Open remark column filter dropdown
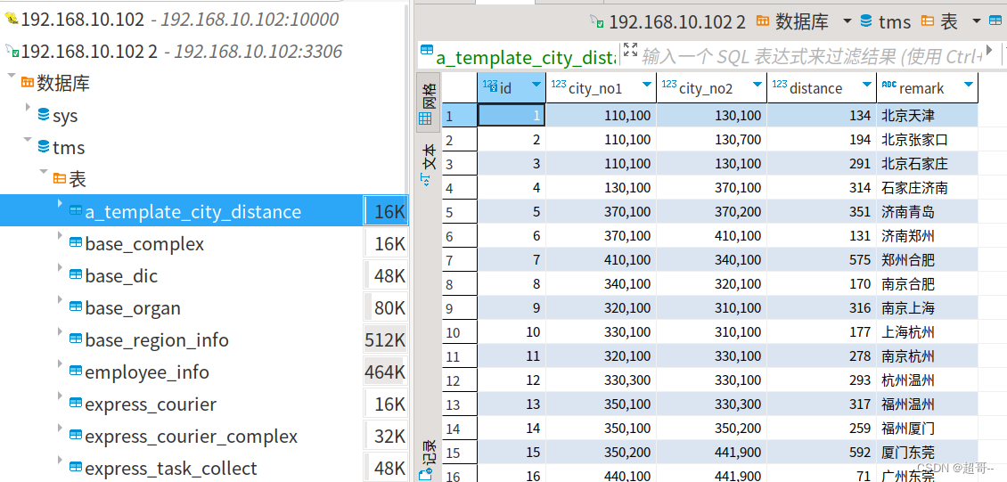The height and width of the screenshot is (482, 1007). [969, 85]
